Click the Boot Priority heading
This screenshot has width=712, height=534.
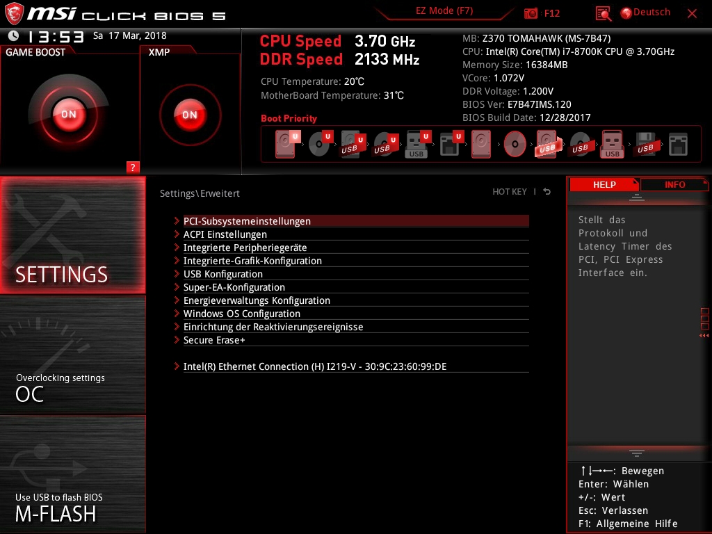[289, 118]
